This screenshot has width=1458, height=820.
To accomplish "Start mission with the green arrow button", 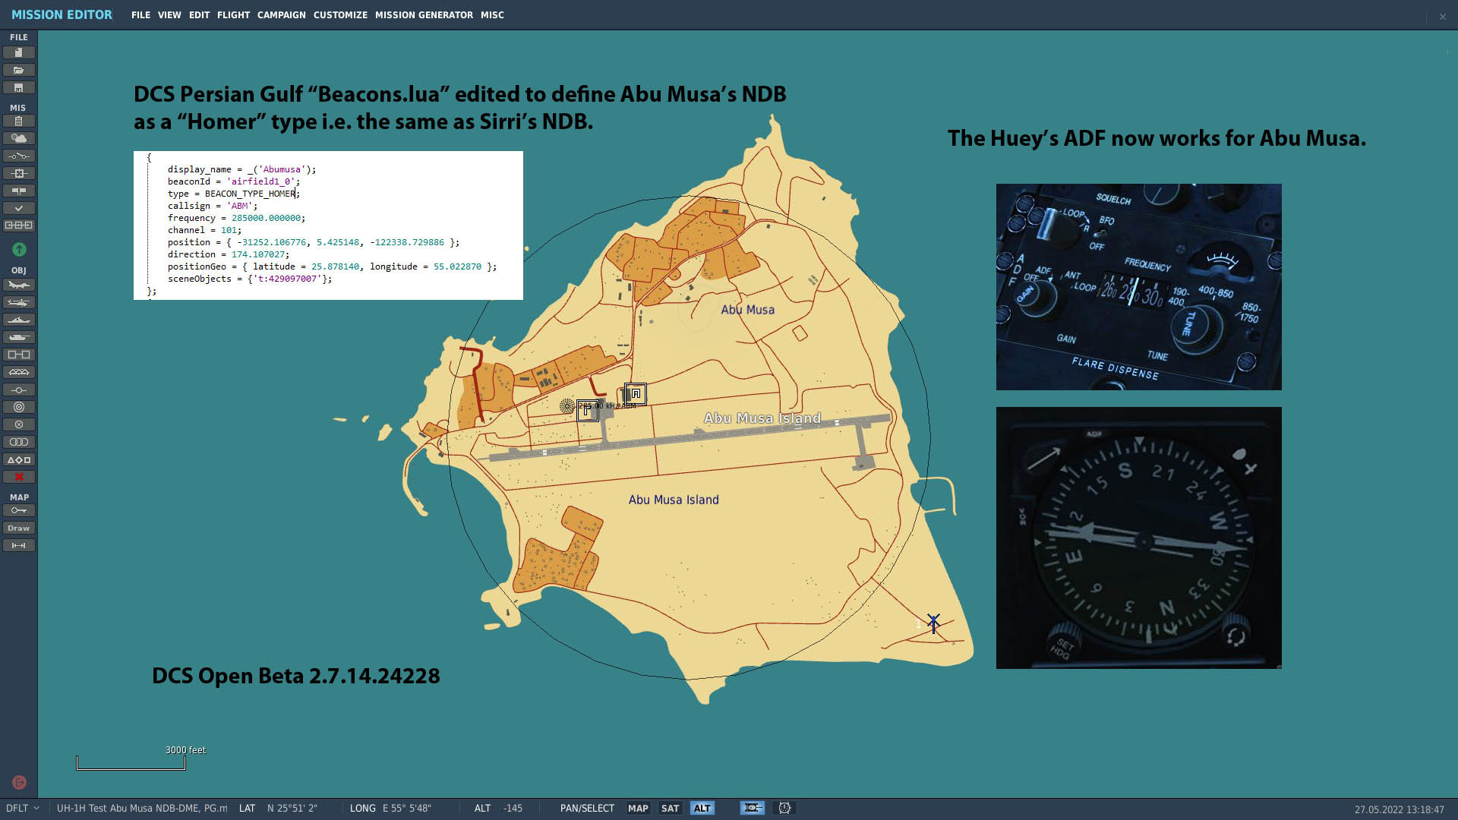I will [19, 249].
